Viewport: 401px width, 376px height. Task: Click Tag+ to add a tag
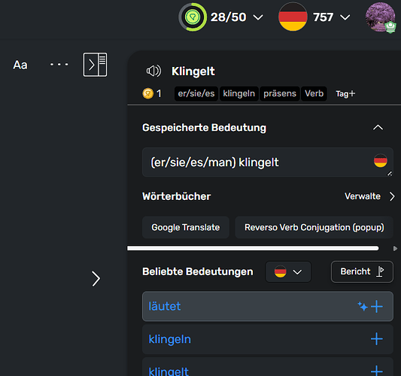345,93
